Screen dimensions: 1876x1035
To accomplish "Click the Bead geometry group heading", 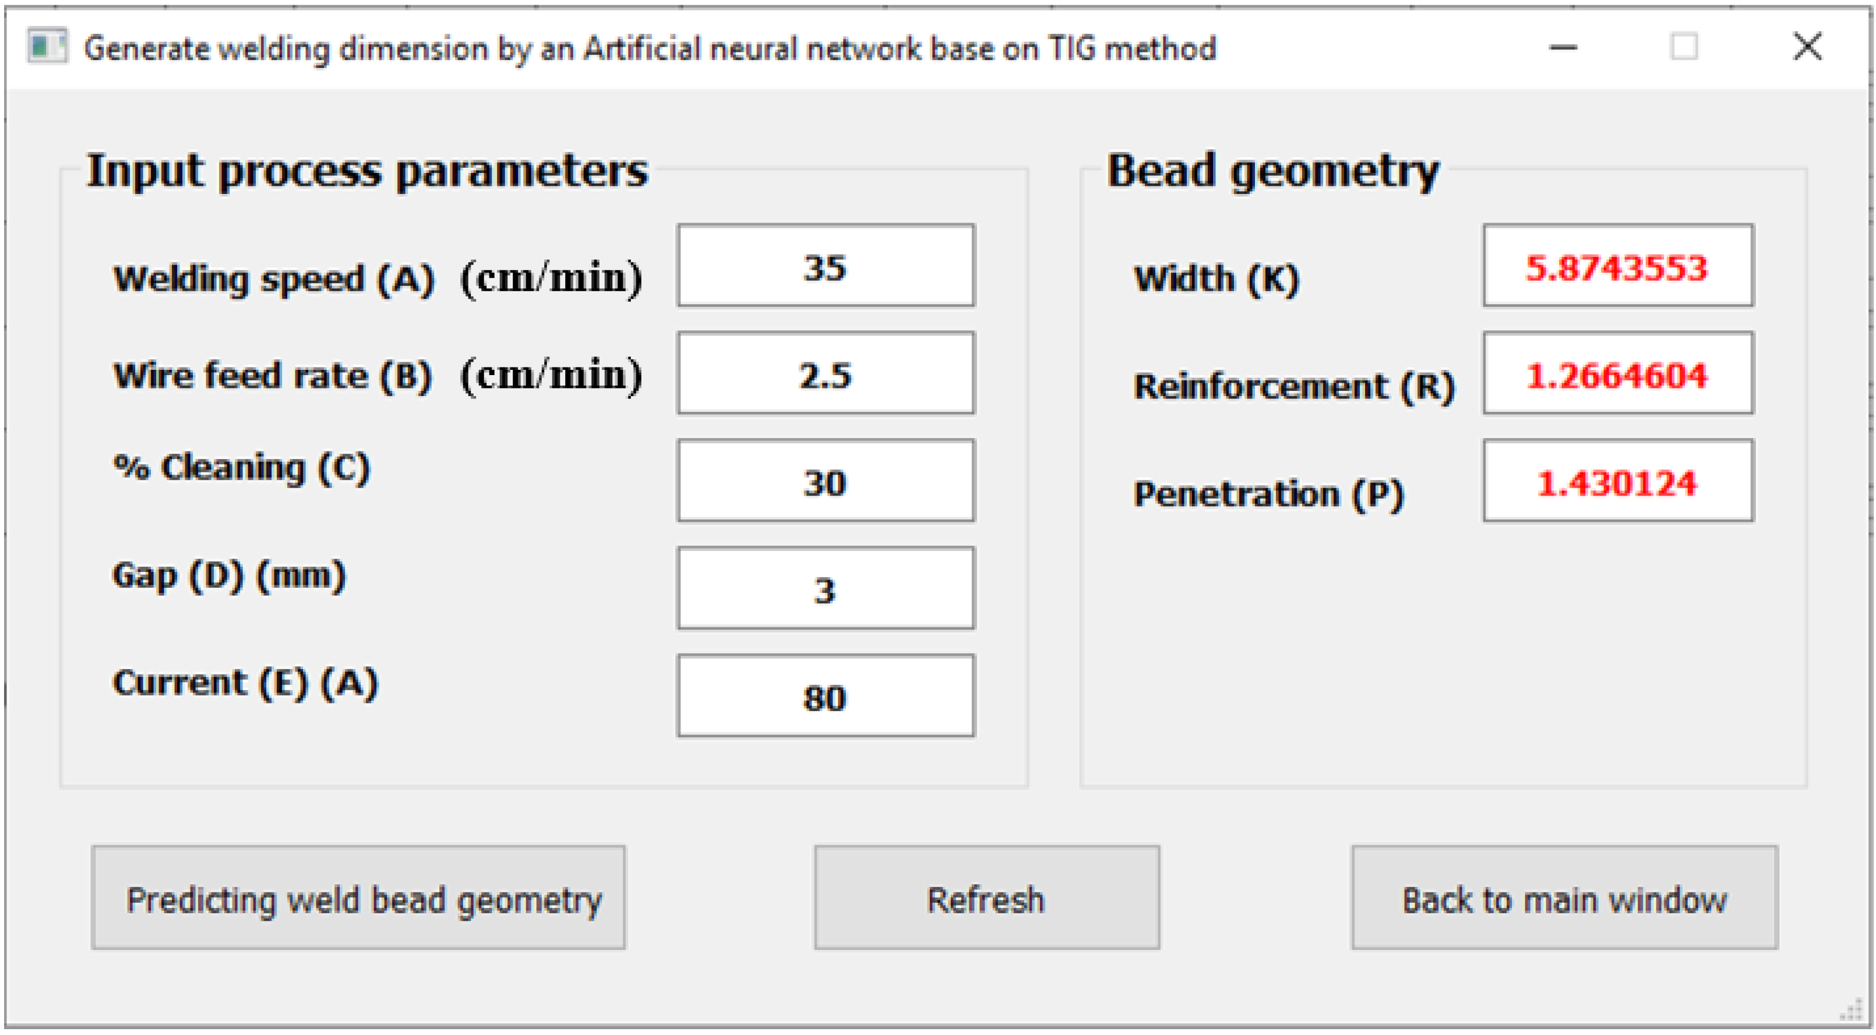I will (x=1273, y=170).
